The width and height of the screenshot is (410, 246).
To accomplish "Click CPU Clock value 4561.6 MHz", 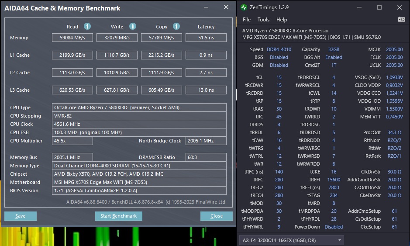I will click(x=139, y=124).
